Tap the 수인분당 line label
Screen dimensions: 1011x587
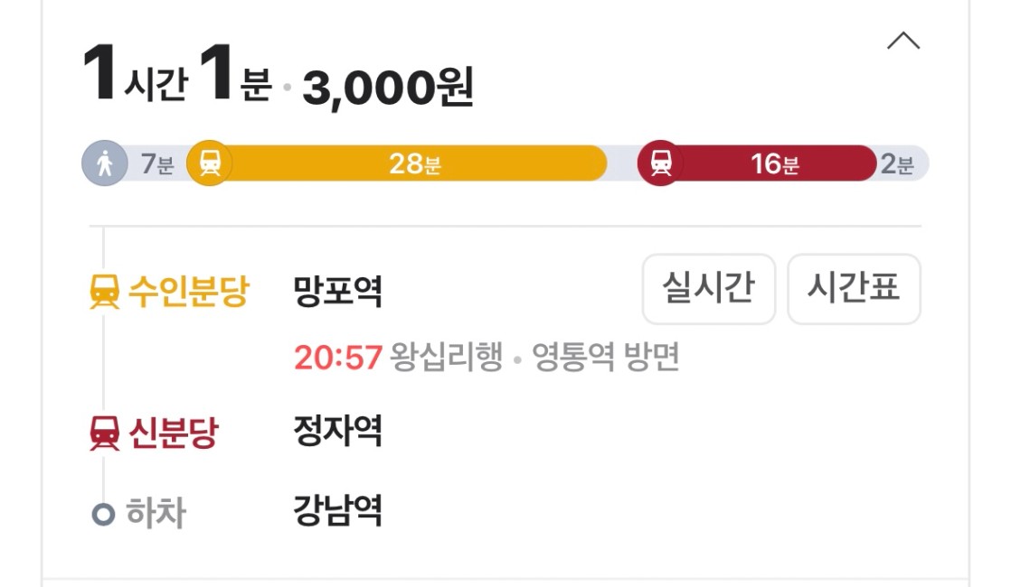pyautogui.click(x=189, y=291)
